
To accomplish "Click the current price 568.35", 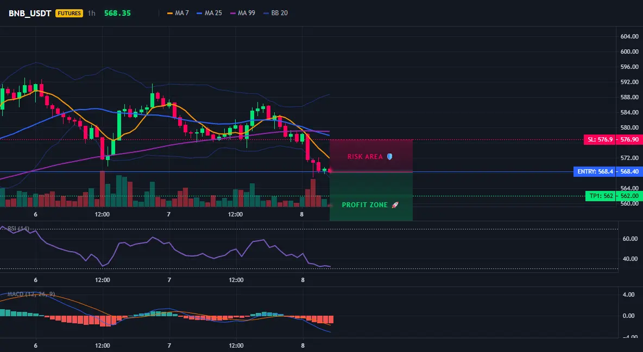I will click(x=117, y=13).
